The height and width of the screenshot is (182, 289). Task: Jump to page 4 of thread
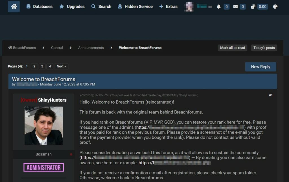tap(50, 67)
